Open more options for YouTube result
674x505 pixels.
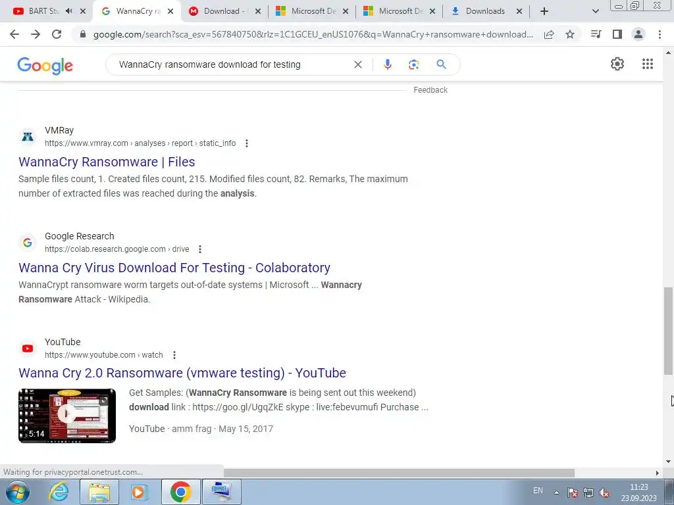[x=174, y=355]
